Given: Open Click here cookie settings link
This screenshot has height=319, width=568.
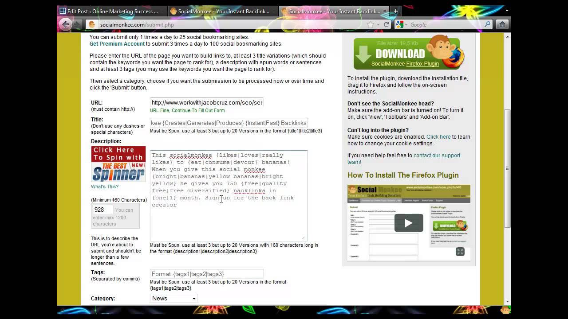Looking at the screenshot, I should click(438, 137).
